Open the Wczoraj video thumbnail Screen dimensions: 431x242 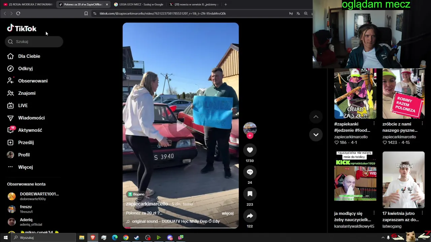tap(403, 180)
